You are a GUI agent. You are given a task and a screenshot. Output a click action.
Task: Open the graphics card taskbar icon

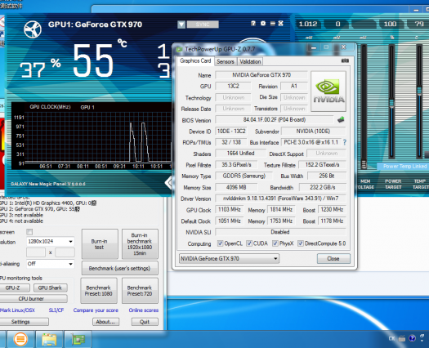coord(78,340)
